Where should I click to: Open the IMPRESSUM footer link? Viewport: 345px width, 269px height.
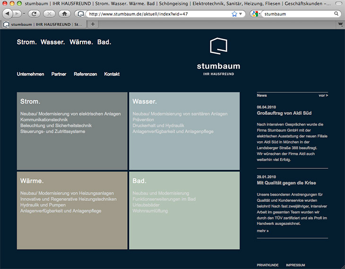pyautogui.click(x=295, y=265)
